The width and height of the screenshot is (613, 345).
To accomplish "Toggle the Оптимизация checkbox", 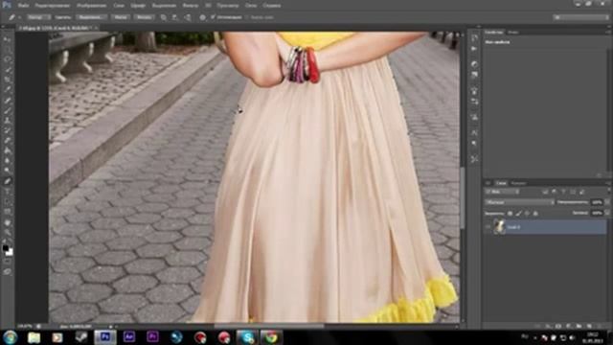I will 213,17.
